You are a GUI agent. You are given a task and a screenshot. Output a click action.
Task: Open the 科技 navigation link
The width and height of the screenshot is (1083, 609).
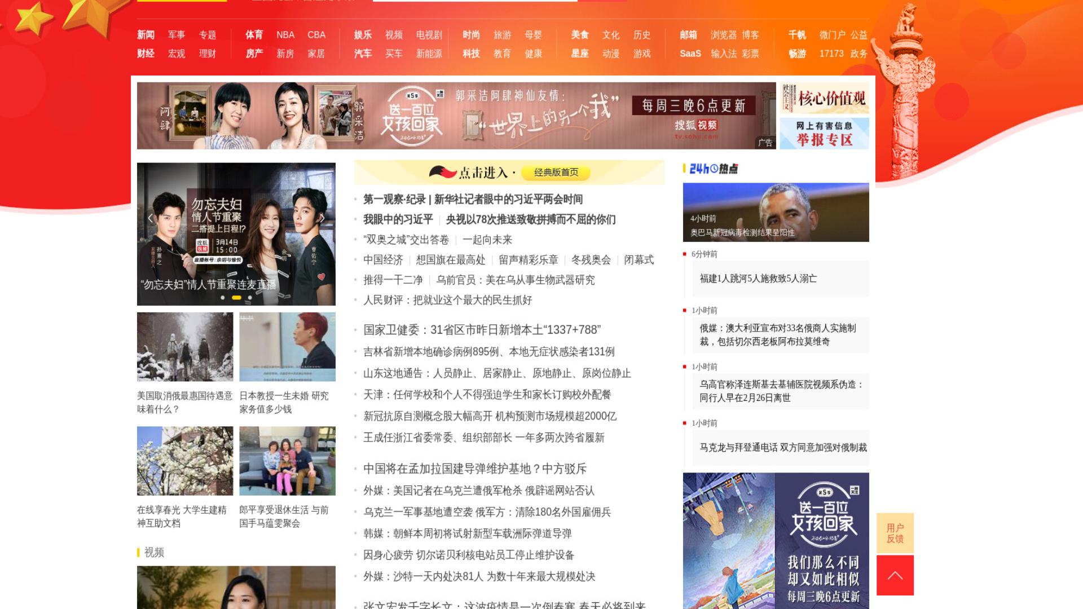tap(472, 54)
